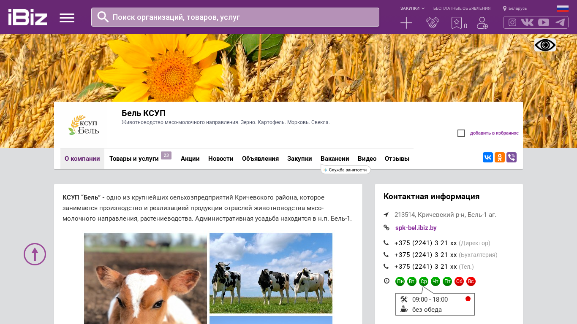Focus the organization search field
Image resolution: width=577 pixels, height=324 pixels.
[x=235, y=17]
